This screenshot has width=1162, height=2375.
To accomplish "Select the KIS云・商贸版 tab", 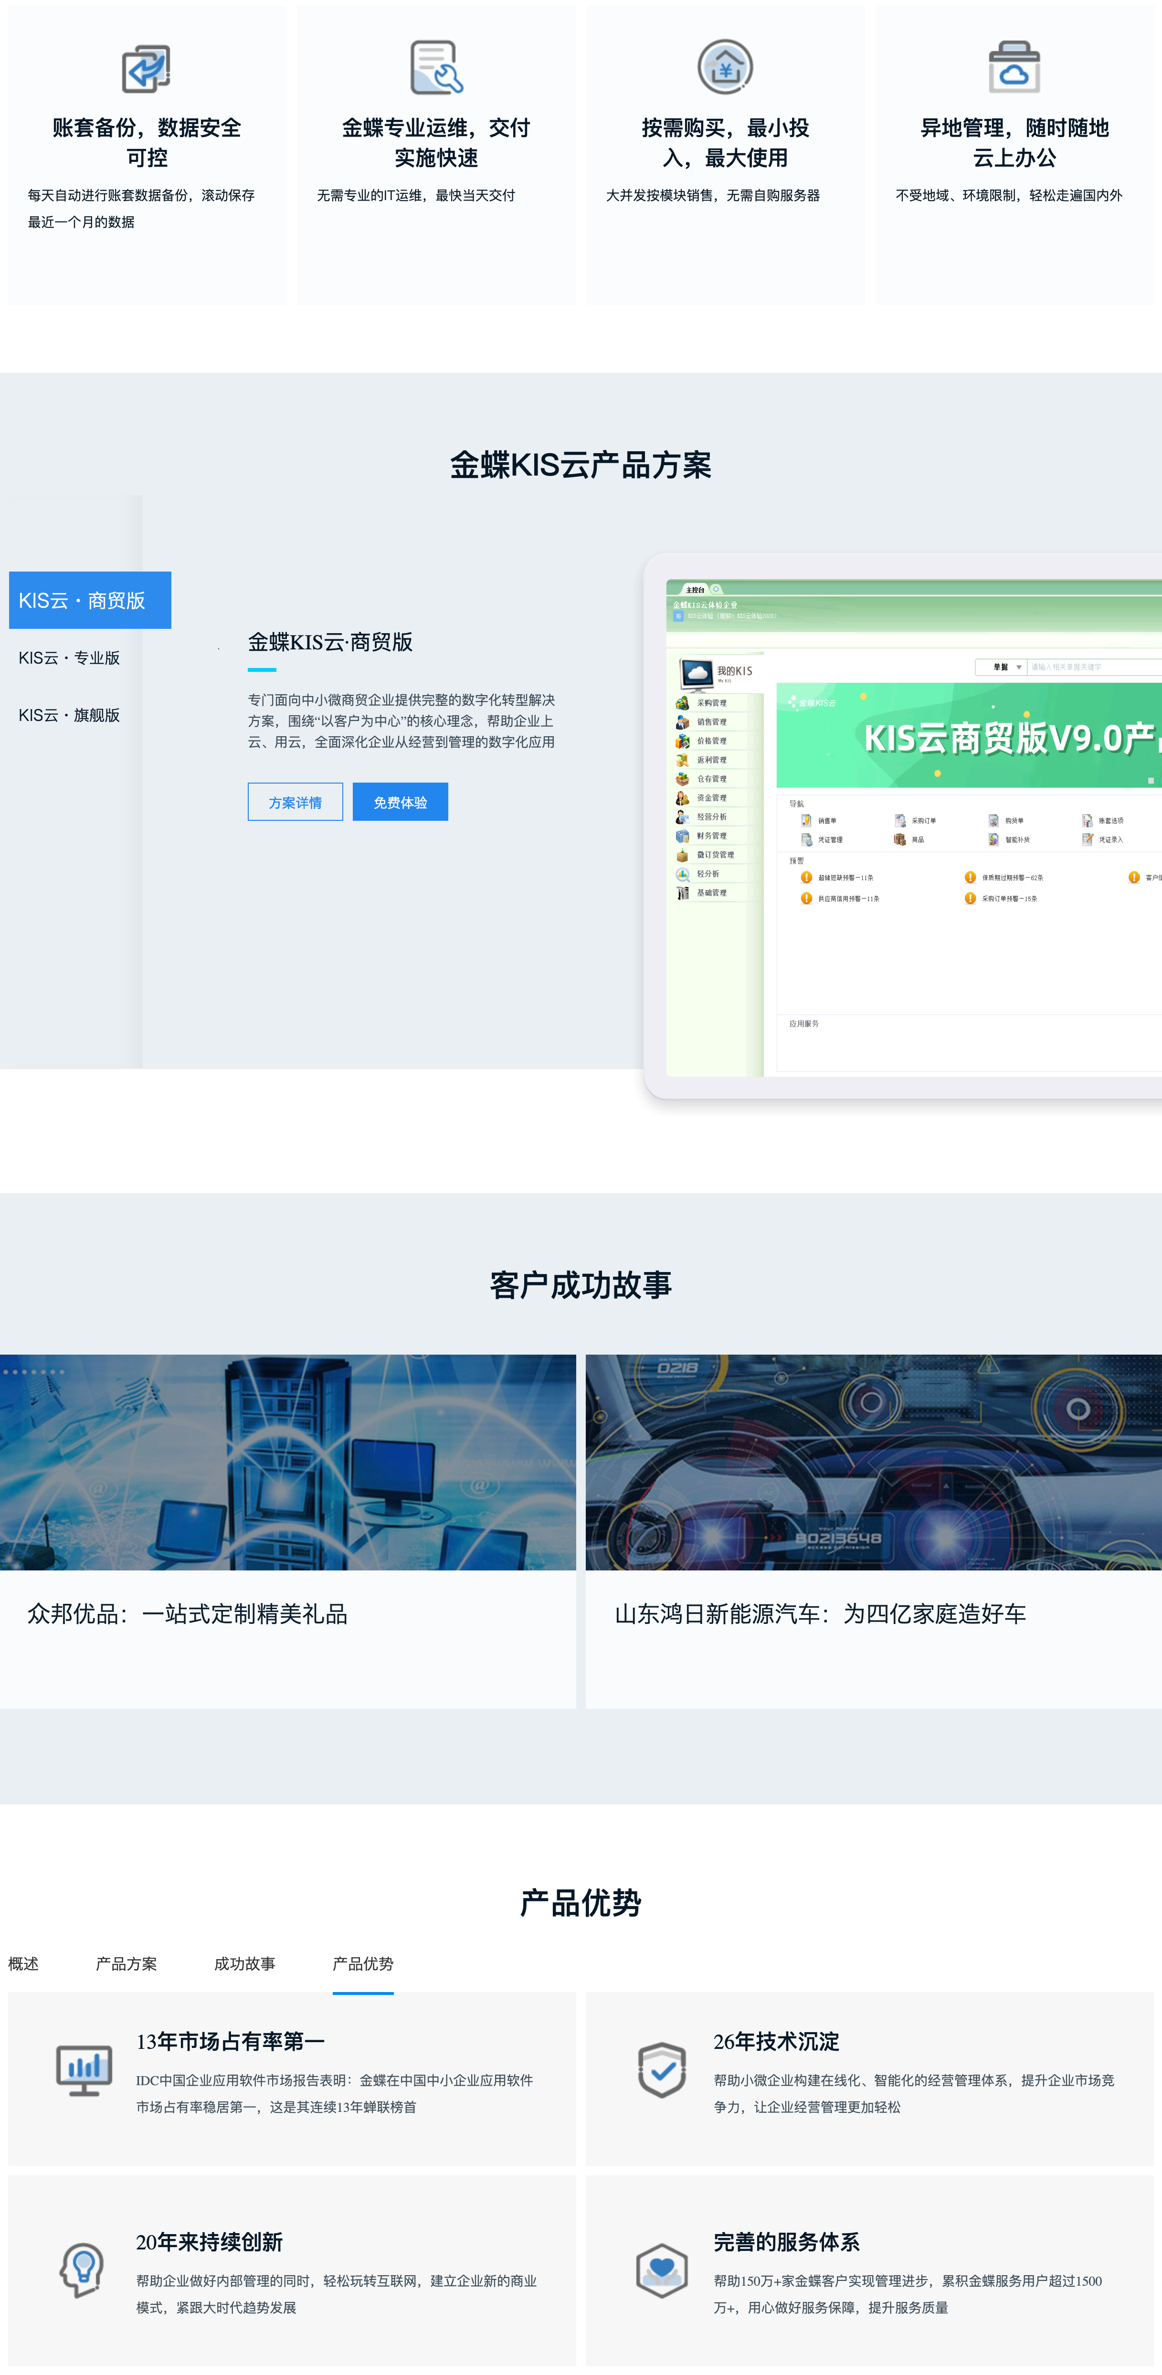I will point(90,600).
